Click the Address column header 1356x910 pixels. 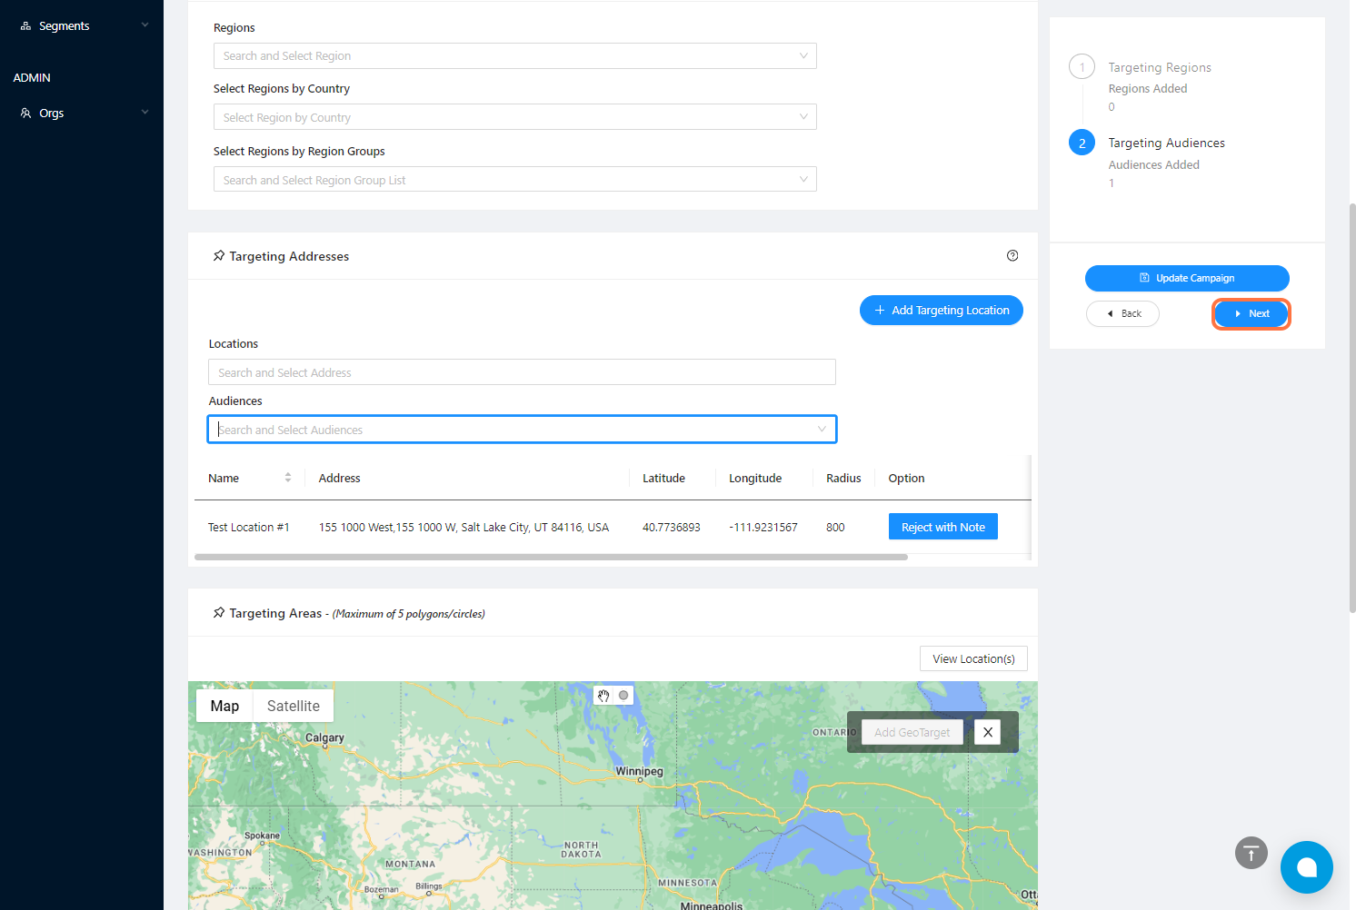[x=340, y=479]
